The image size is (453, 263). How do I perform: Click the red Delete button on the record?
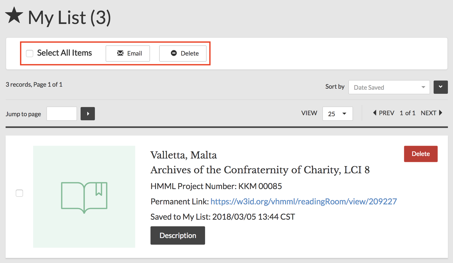click(421, 154)
